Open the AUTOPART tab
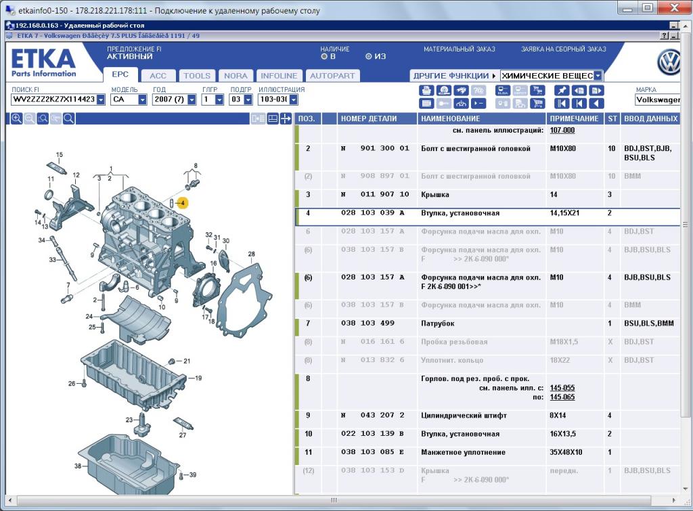Image resolution: width=693 pixels, height=511 pixels. point(332,76)
